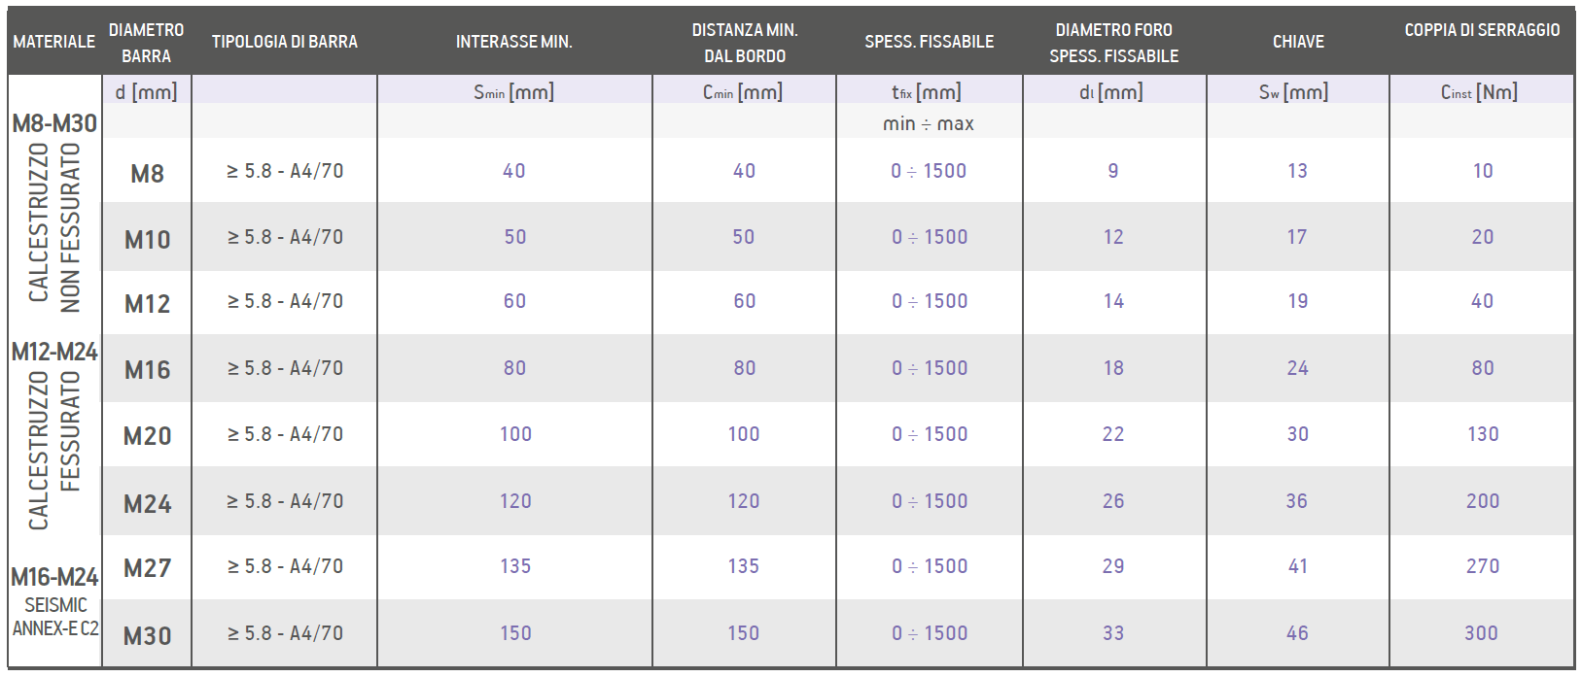Select the CHIAVE column header
The height and width of the screenshot is (677, 1582).
(1298, 42)
